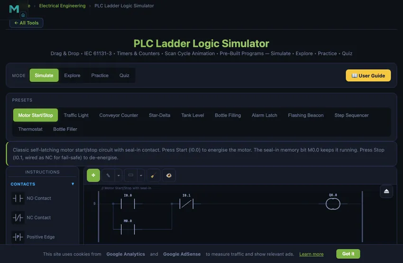Go back to All Tools
The image size is (403, 263).
point(26,23)
